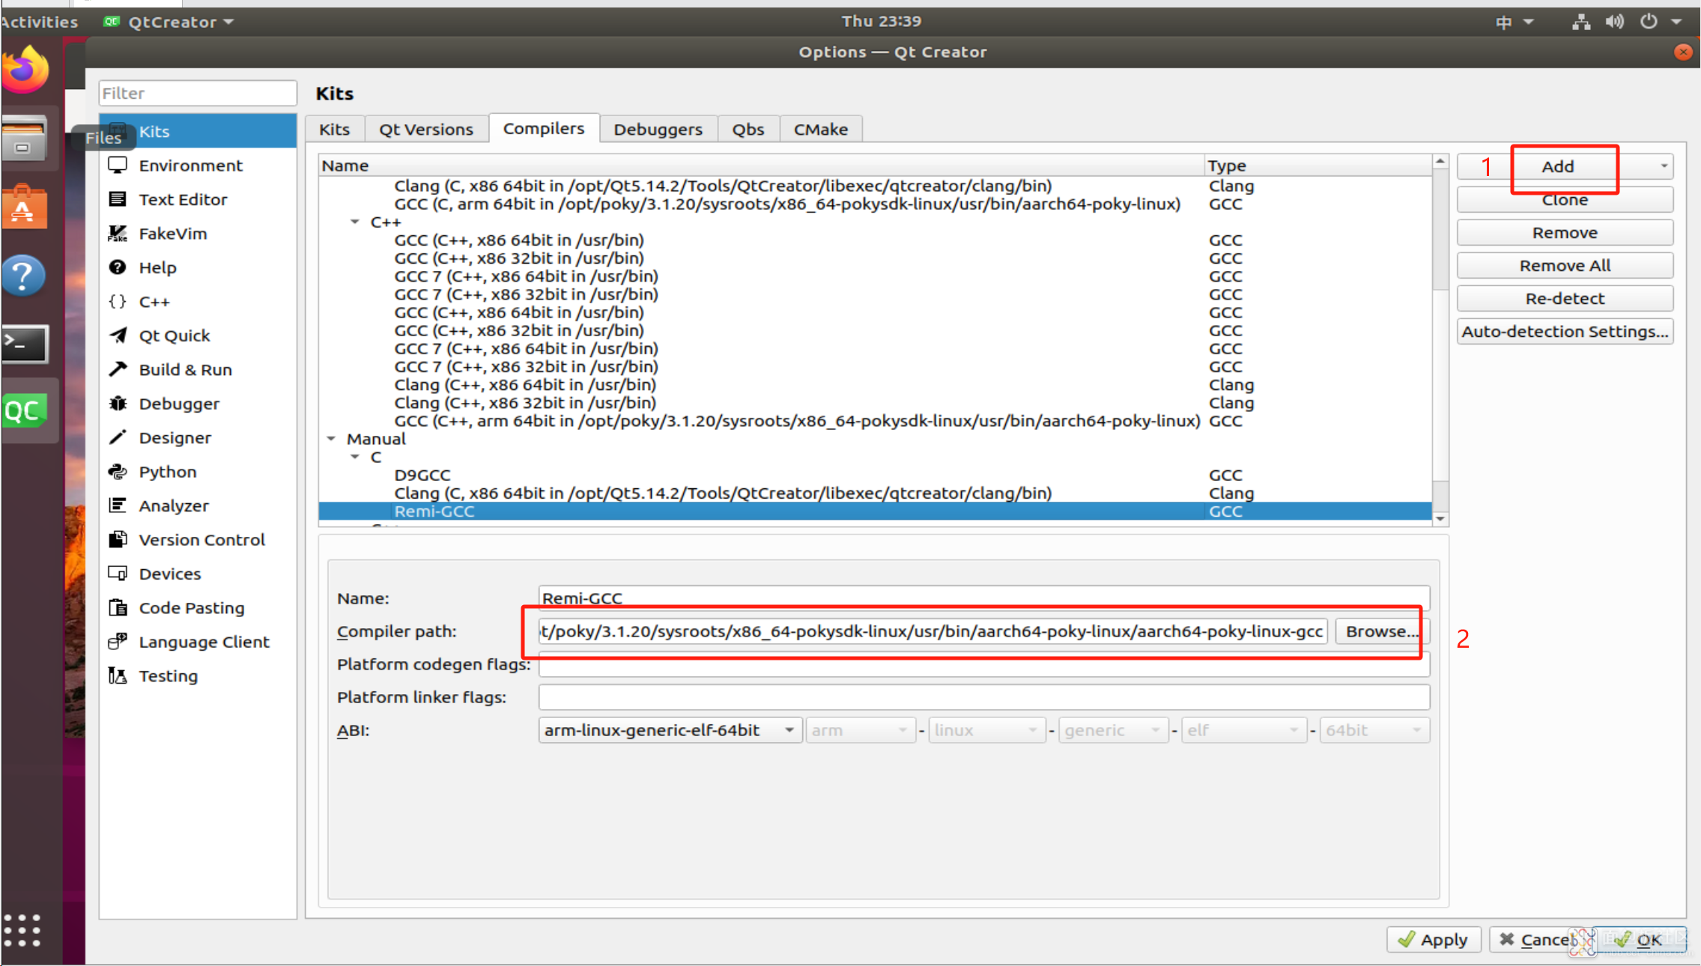Select the Kits category icon in sidebar
The height and width of the screenshot is (966, 1701).
click(x=118, y=131)
